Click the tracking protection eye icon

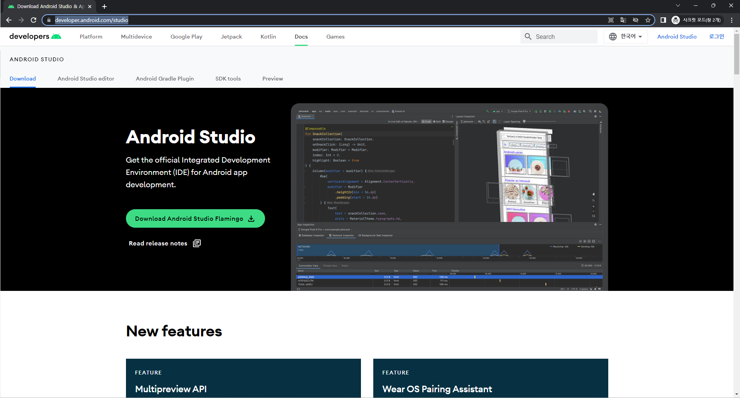pyautogui.click(x=636, y=20)
